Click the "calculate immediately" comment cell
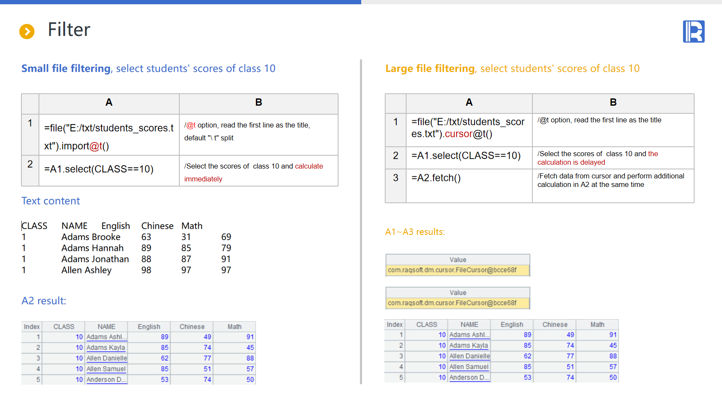The width and height of the screenshot is (722, 406). tap(258, 171)
